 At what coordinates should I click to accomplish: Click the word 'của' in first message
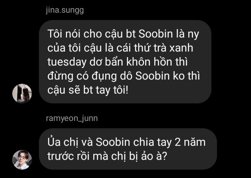56,48
